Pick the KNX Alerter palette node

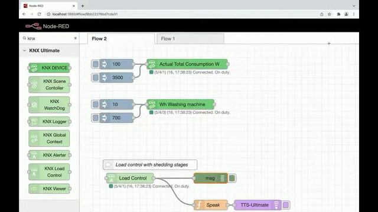(49, 155)
